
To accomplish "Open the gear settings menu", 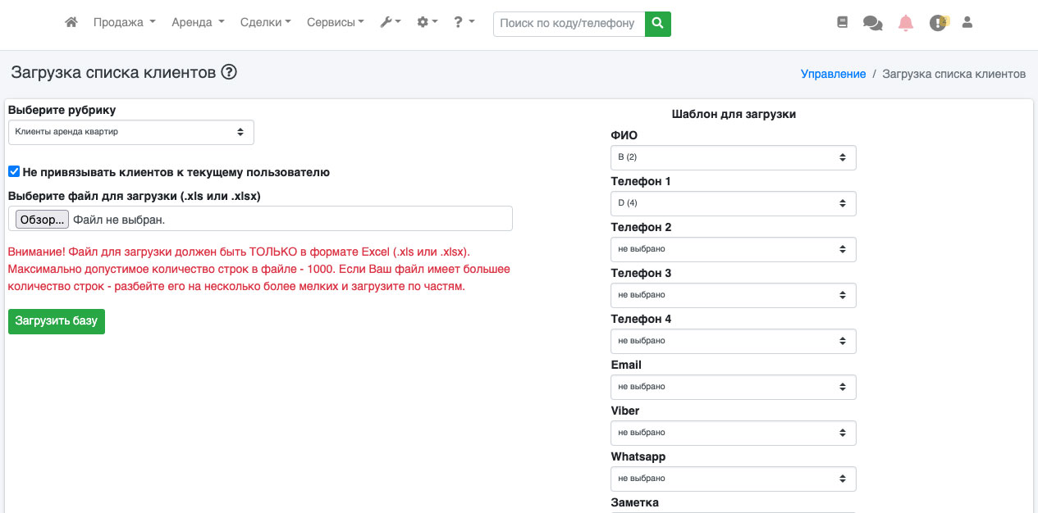I will [427, 23].
